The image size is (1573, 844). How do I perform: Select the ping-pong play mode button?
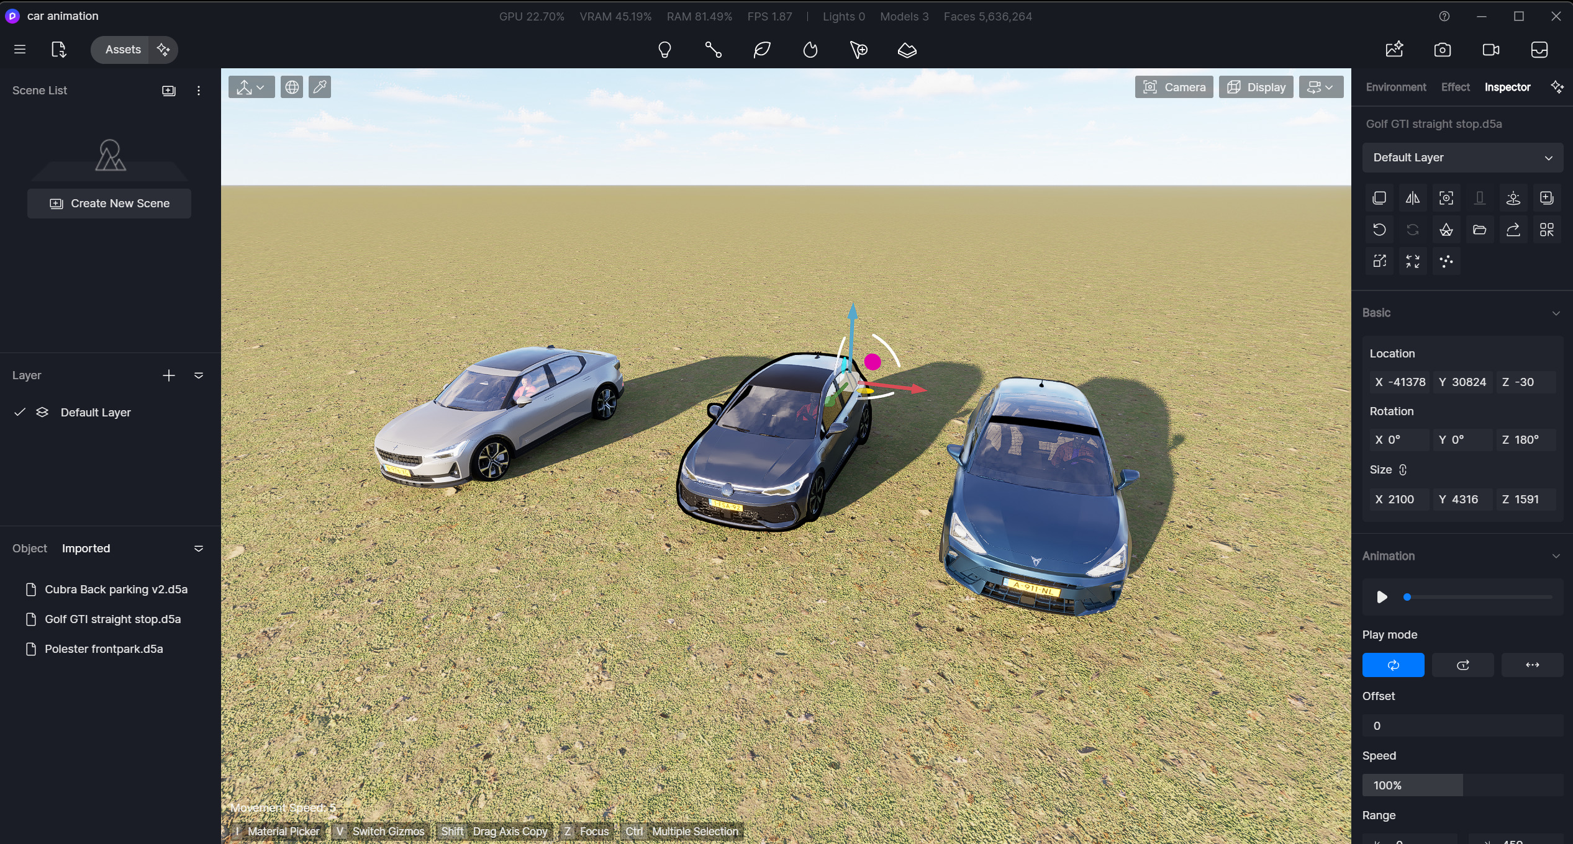[x=1532, y=665]
